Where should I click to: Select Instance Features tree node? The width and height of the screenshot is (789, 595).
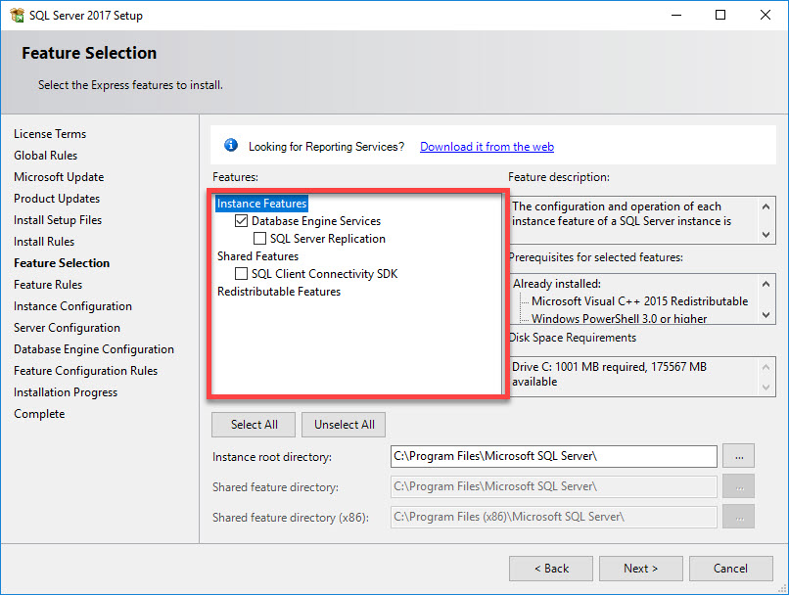pyautogui.click(x=261, y=204)
